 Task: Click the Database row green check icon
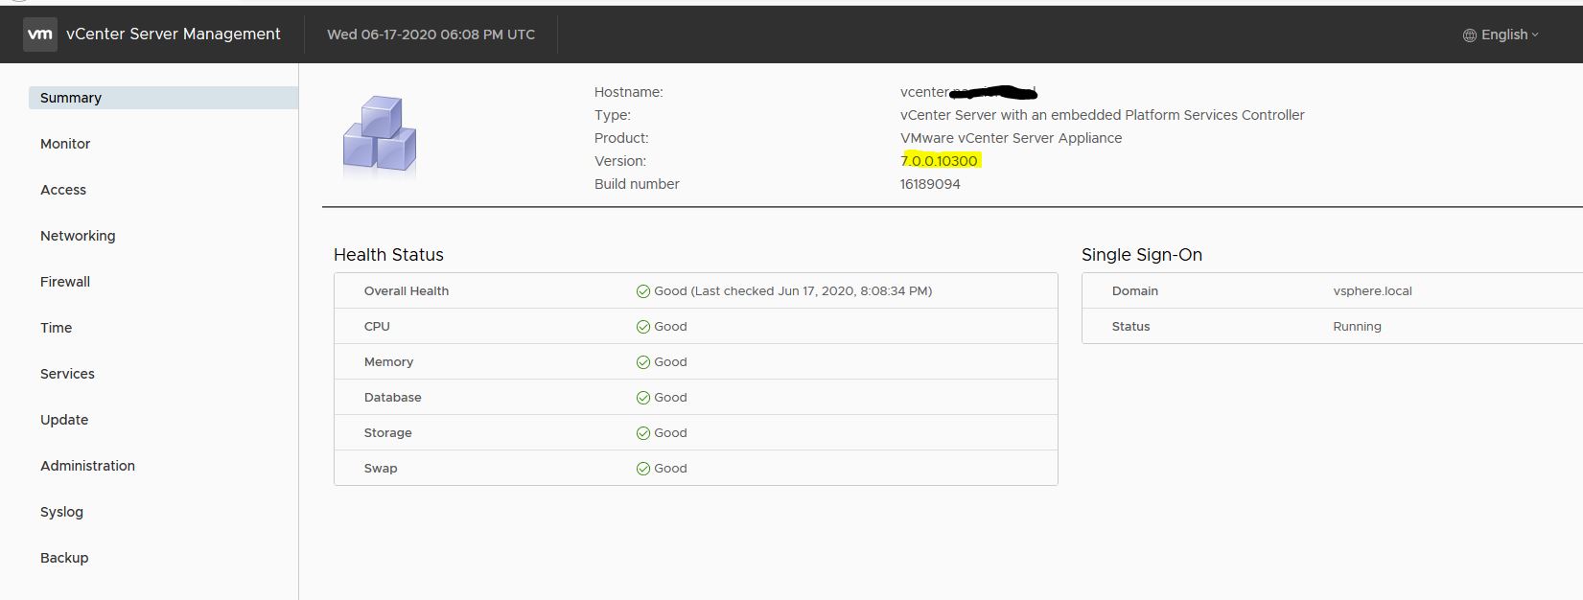[643, 398]
